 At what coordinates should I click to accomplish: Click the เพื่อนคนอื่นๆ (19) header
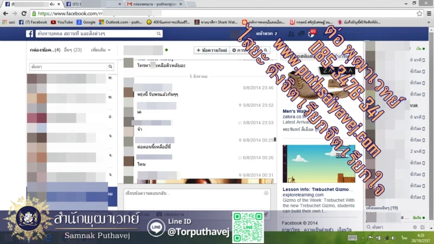382,208
